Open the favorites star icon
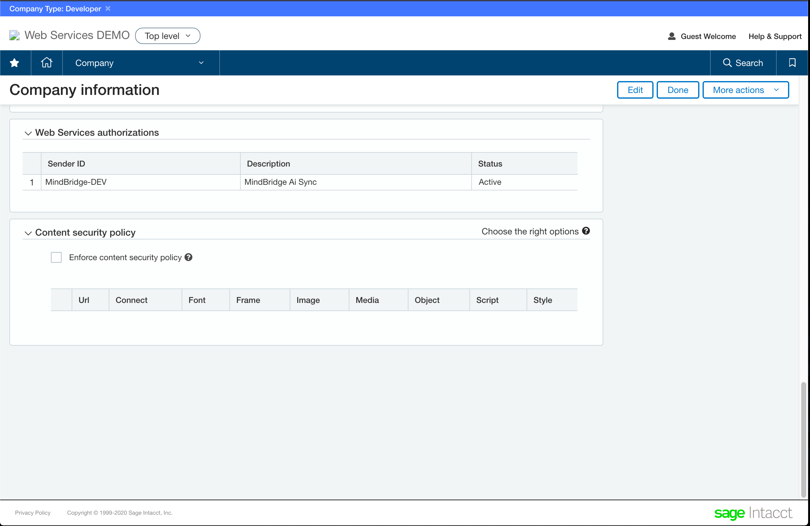The image size is (810, 526). tap(14, 63)
